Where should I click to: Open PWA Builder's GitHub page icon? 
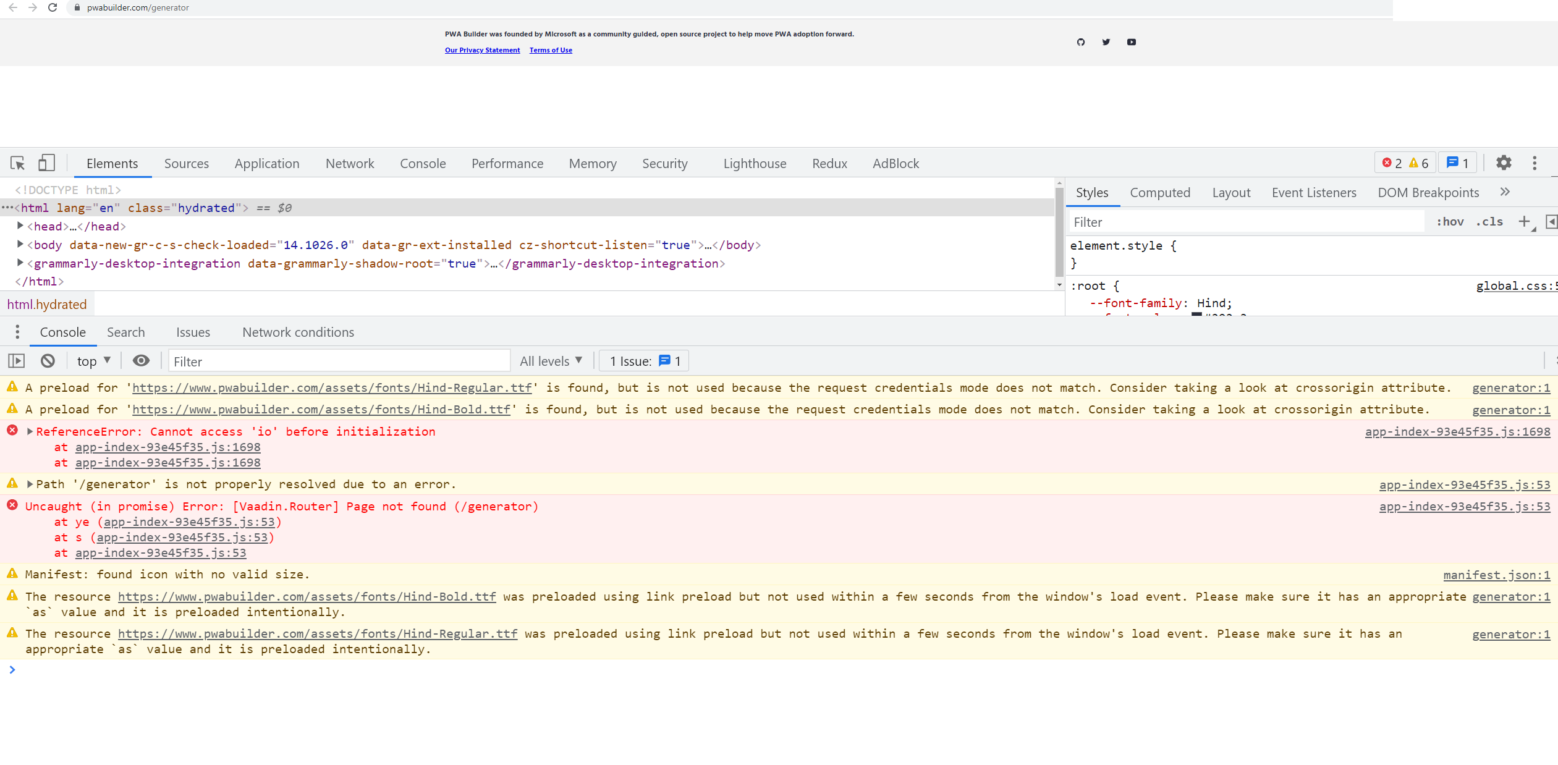[x=1080, y=42]
